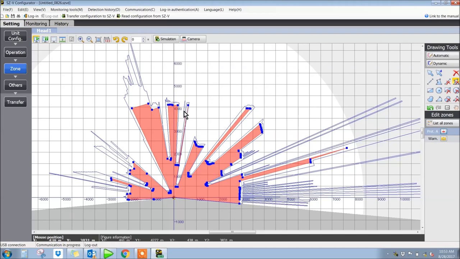Image resolution: width=460 pixels, height=259 pixels.
Task: Click the Zone step button
Action: coord(15,69)
